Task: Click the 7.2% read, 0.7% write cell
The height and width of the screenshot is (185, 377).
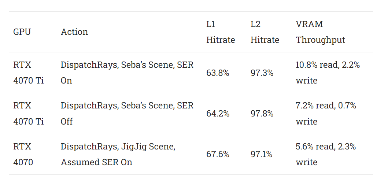Action: coord(326,113)
